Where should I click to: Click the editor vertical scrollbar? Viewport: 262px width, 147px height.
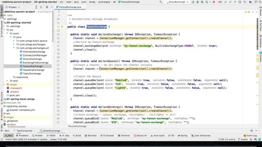pos(257,33)
